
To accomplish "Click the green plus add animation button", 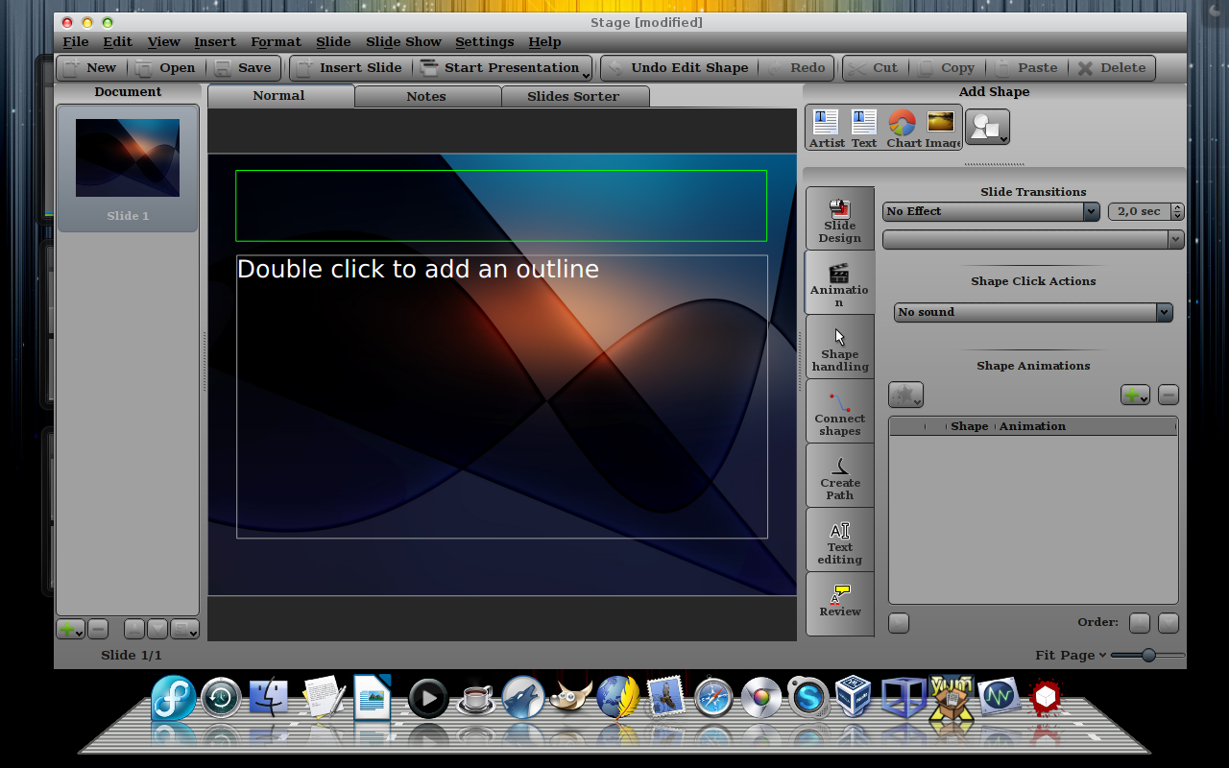I will [x=1135, y=395].
